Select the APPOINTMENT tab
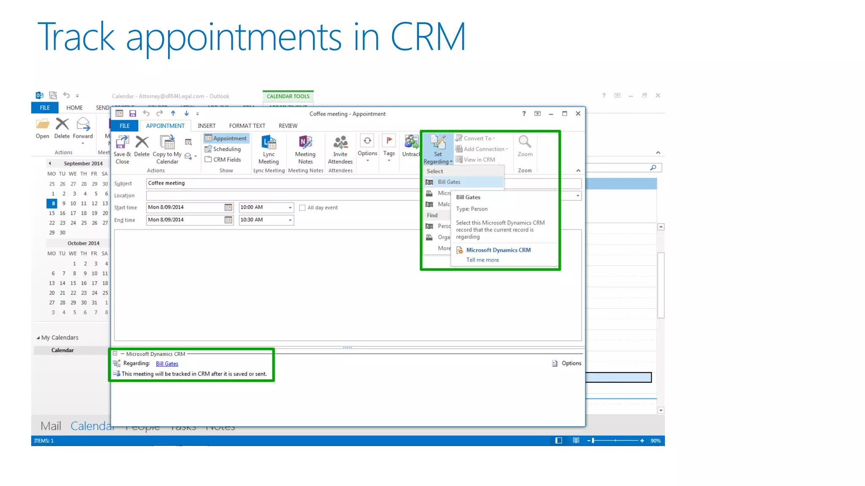The height and width of the screenshot is (486, 865). 165,126
